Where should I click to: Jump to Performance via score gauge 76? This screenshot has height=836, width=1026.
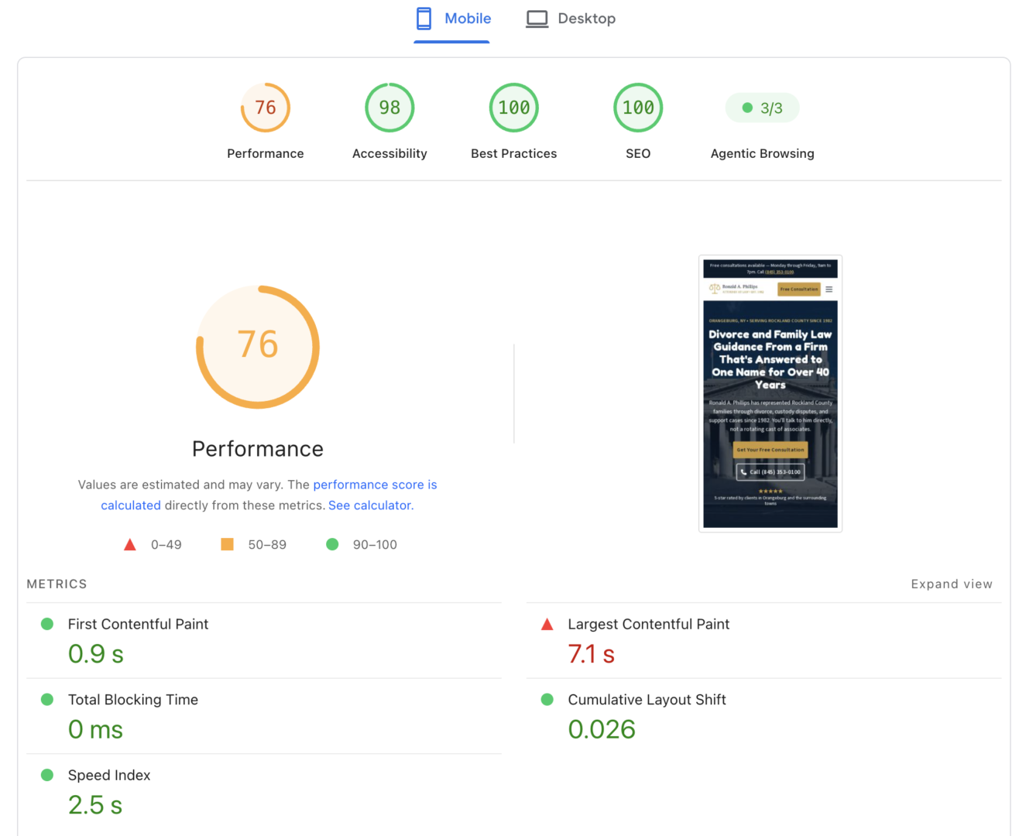(x=266, y=108)
